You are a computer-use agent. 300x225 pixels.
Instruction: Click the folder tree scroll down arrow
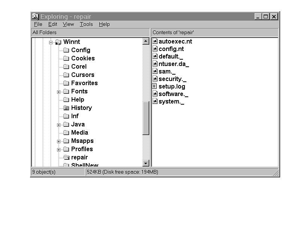click(x=146, y=163)
